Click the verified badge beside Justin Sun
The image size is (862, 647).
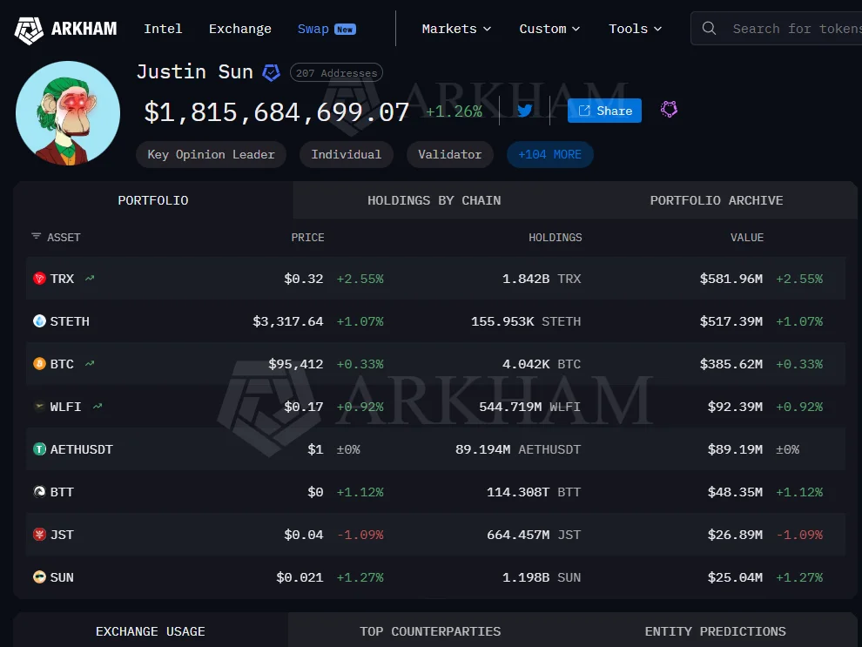(271, 72)
